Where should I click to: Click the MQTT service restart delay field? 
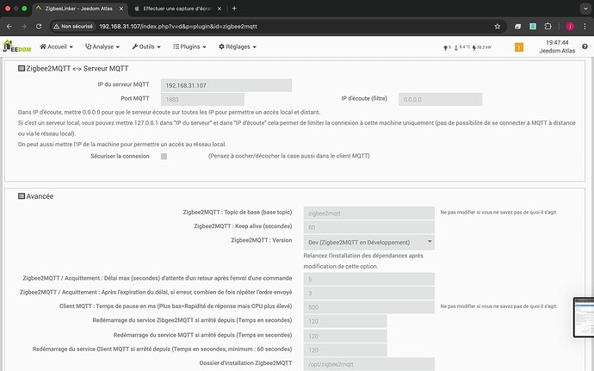coord(345,336)
